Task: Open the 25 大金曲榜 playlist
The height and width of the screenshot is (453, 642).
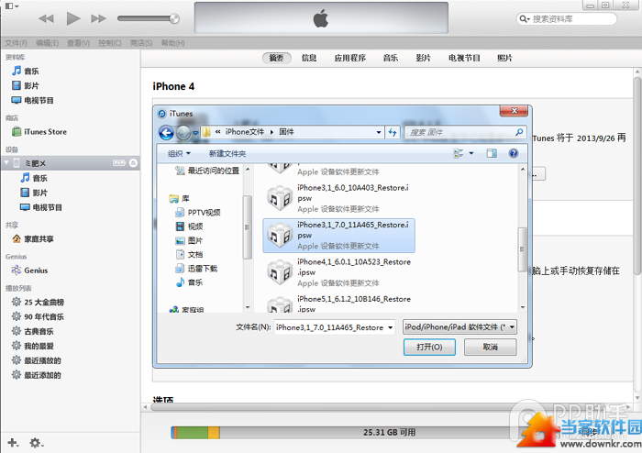Action: point(38,302)
